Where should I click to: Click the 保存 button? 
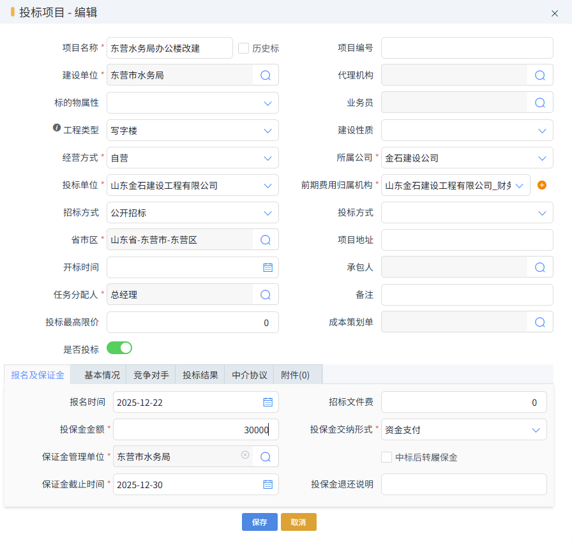coord(259,522)
